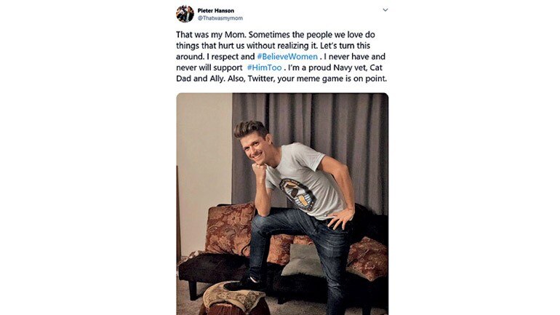
Task: Follow the #HimToo hashtag
Action: pyautogui.click(x=264, y=68)
